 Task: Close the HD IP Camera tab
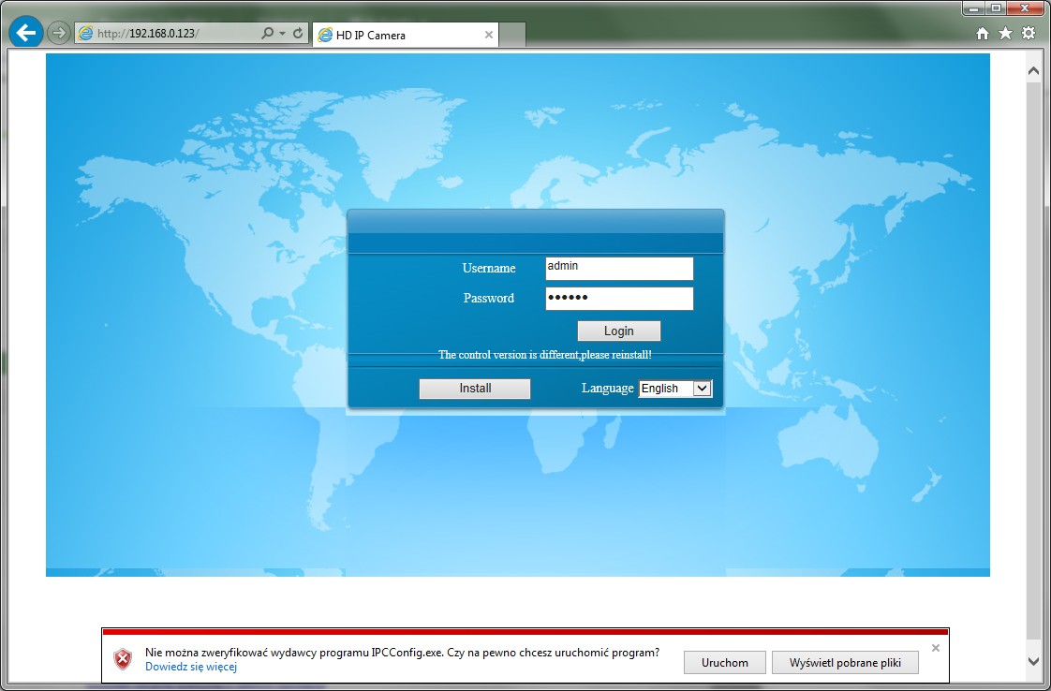click(x=489, y=35)
